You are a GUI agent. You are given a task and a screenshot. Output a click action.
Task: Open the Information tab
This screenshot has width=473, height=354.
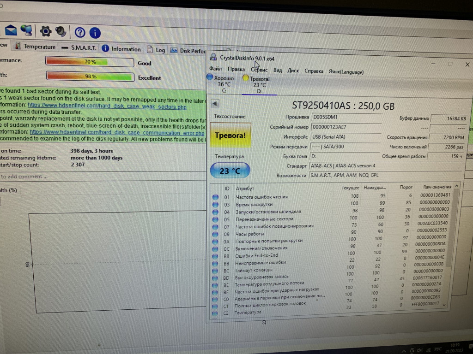[121, 49]
